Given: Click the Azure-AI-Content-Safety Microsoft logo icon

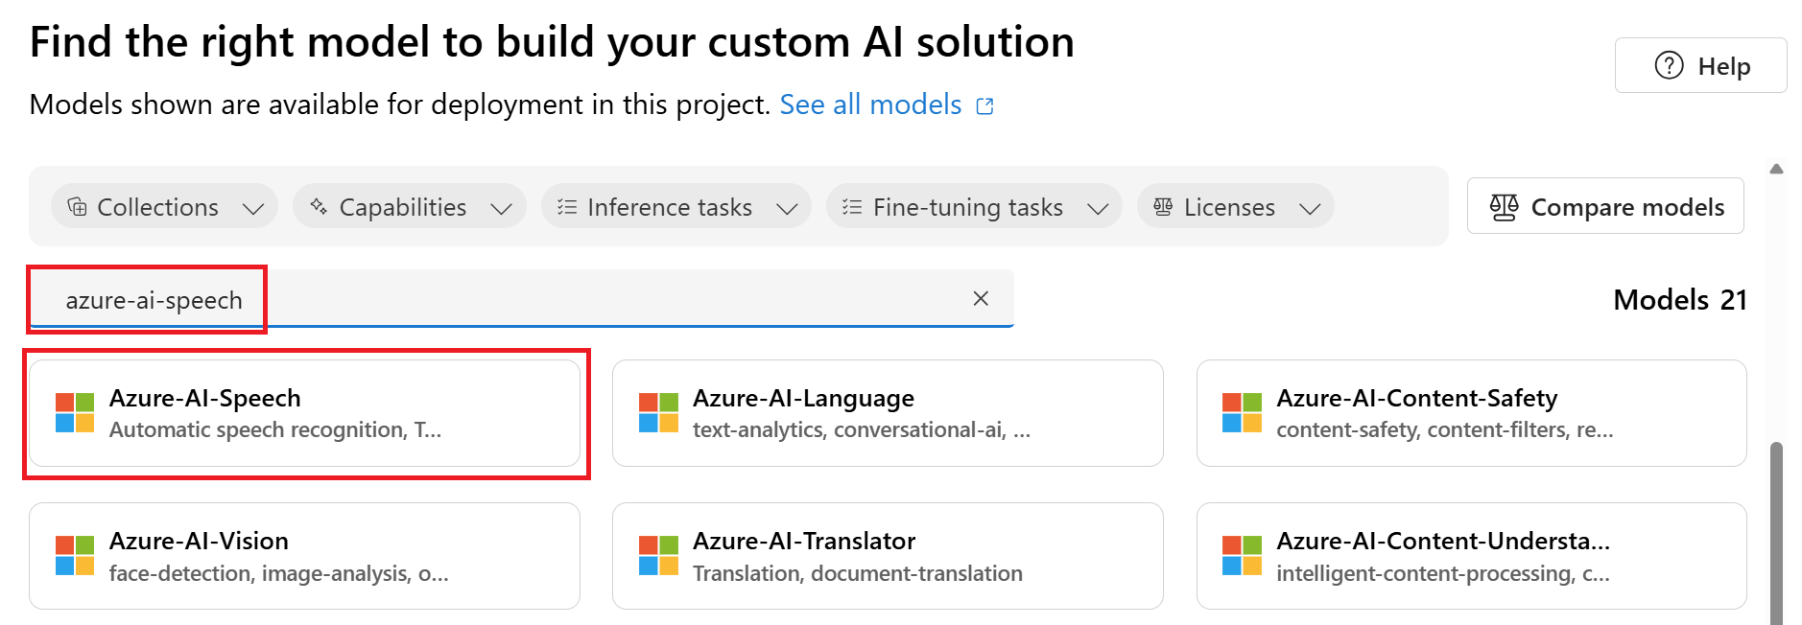Looking at the screenshot, I should click(1242, 413).
